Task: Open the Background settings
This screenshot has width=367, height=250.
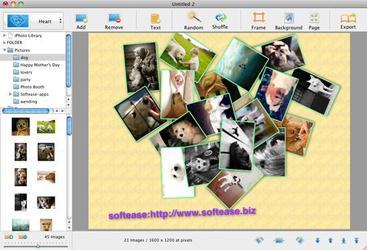Action: 288,21
